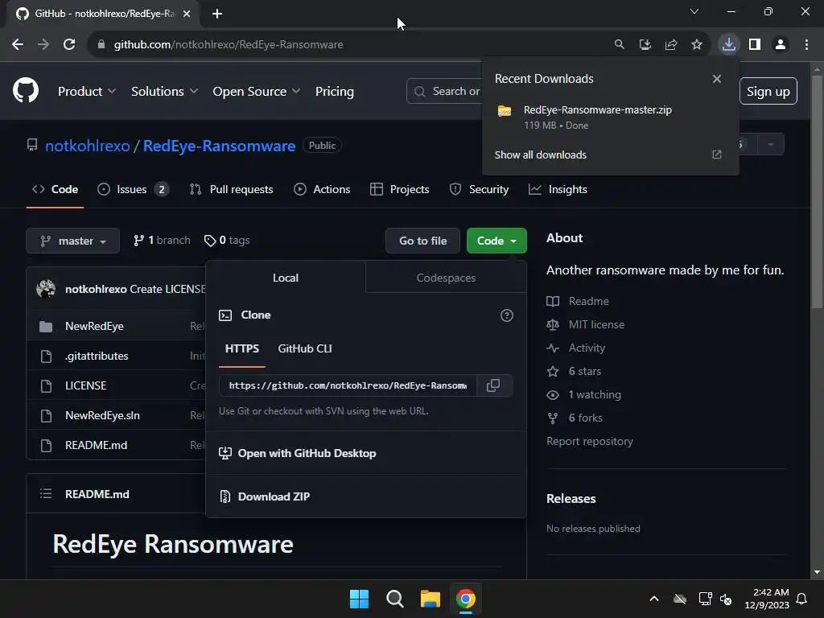This screenshot has height=618, width=824.
Task: Select the Local tab
Action: pos(286,278)
